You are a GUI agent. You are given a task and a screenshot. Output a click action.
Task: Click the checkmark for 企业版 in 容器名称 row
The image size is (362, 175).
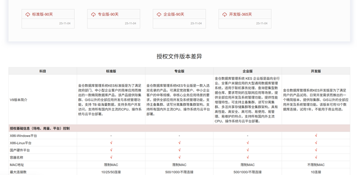(247, 157)
